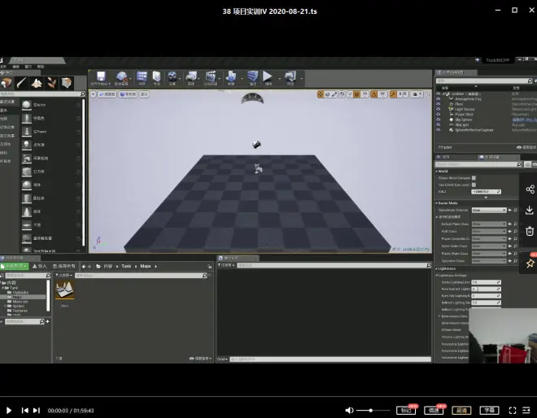Viewport: 537px width, 418px height.
Task: Click the Play button in Unreal toolbar
Action: 267,77
